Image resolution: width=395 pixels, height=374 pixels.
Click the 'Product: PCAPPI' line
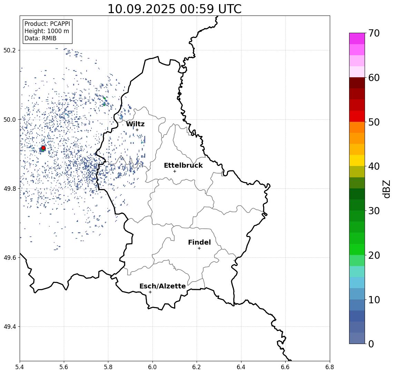pyautogui.click(x=47, y=24)
